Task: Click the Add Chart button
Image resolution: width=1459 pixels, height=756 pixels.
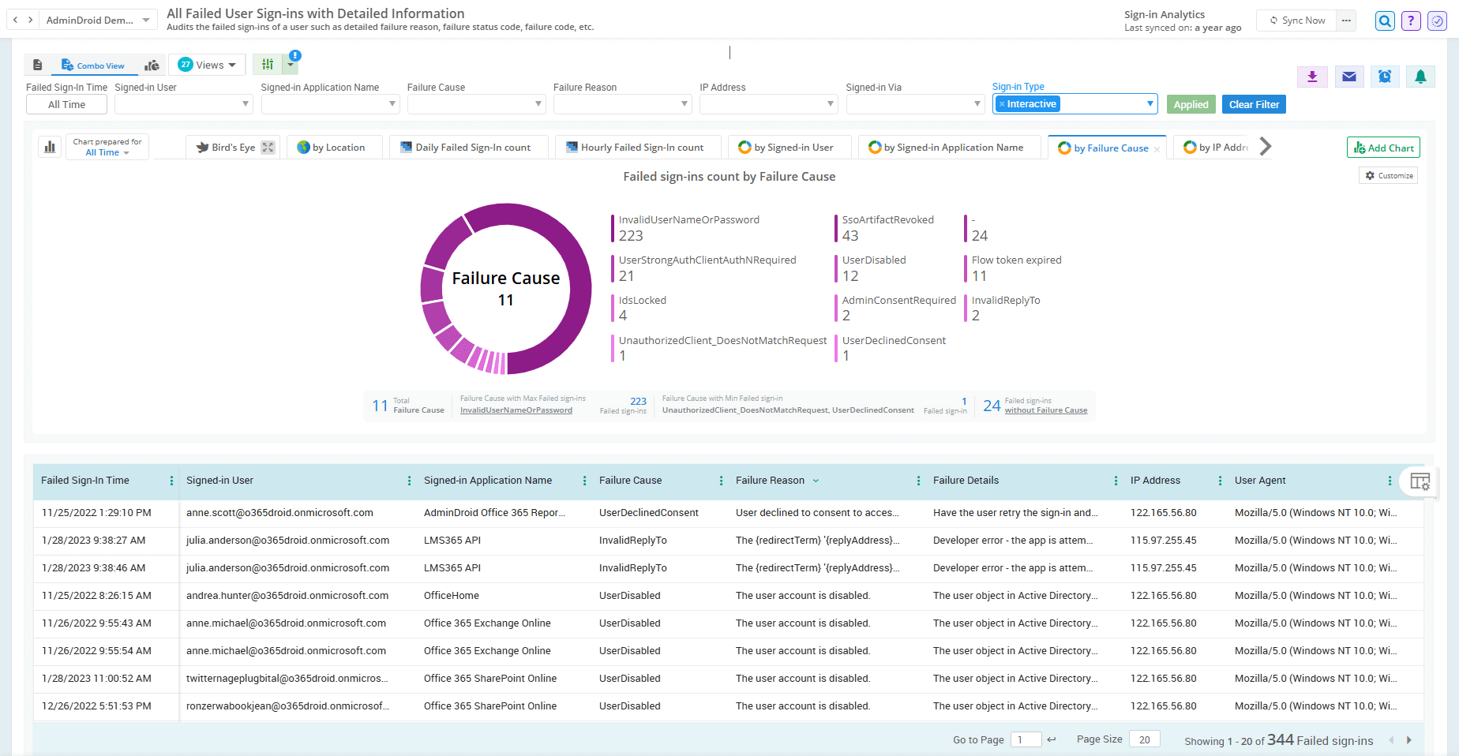Action: point(1383,147)
